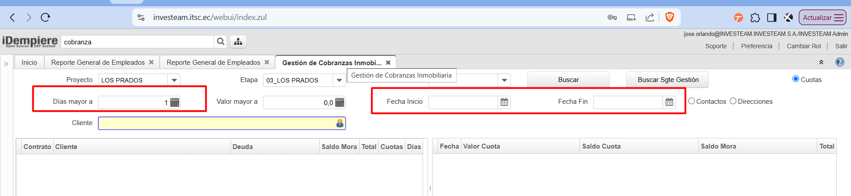
Task: Click the yellow Cliente input field
Action: point(216,123)
